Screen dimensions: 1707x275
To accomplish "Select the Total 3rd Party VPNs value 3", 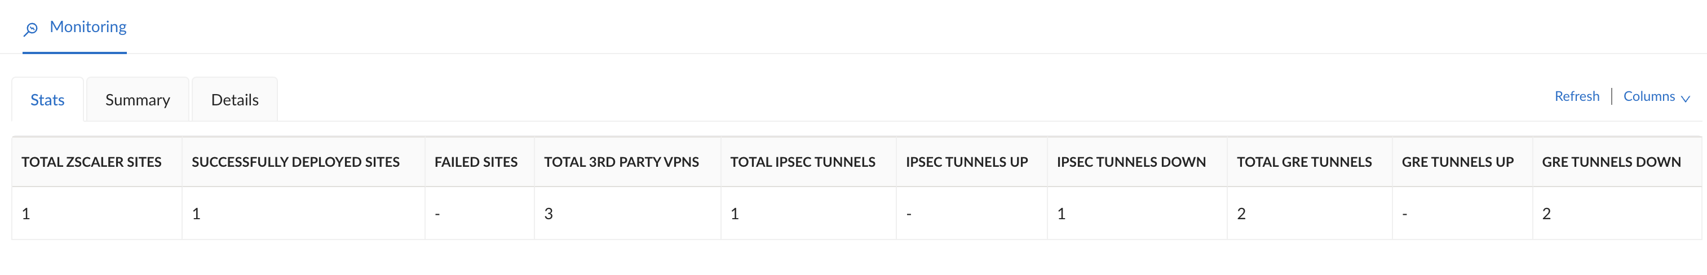I will [x=549, y=214].
